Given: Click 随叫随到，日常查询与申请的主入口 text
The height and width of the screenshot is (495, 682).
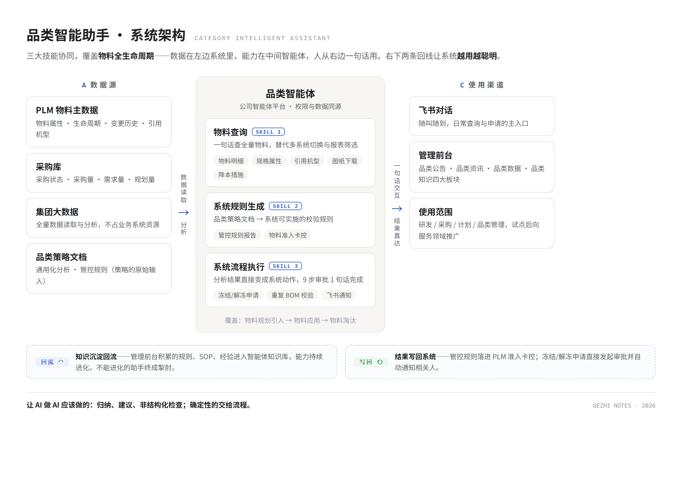Looking at the screenshot, I should point(473,123).
